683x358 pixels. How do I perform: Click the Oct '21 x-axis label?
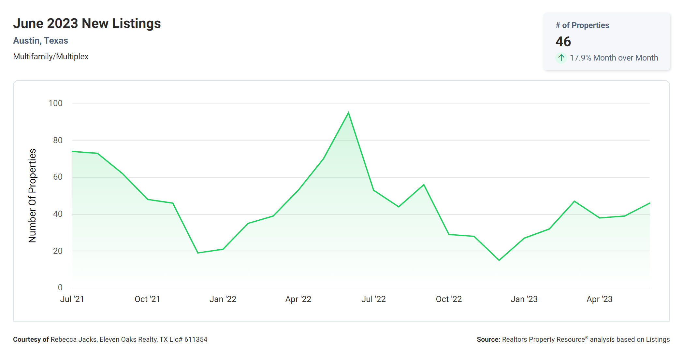click(147, 299)
